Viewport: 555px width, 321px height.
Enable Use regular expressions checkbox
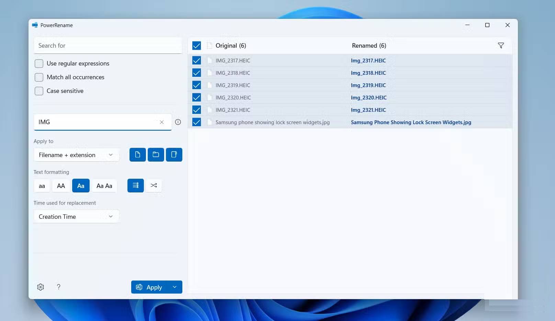point(39,63)
